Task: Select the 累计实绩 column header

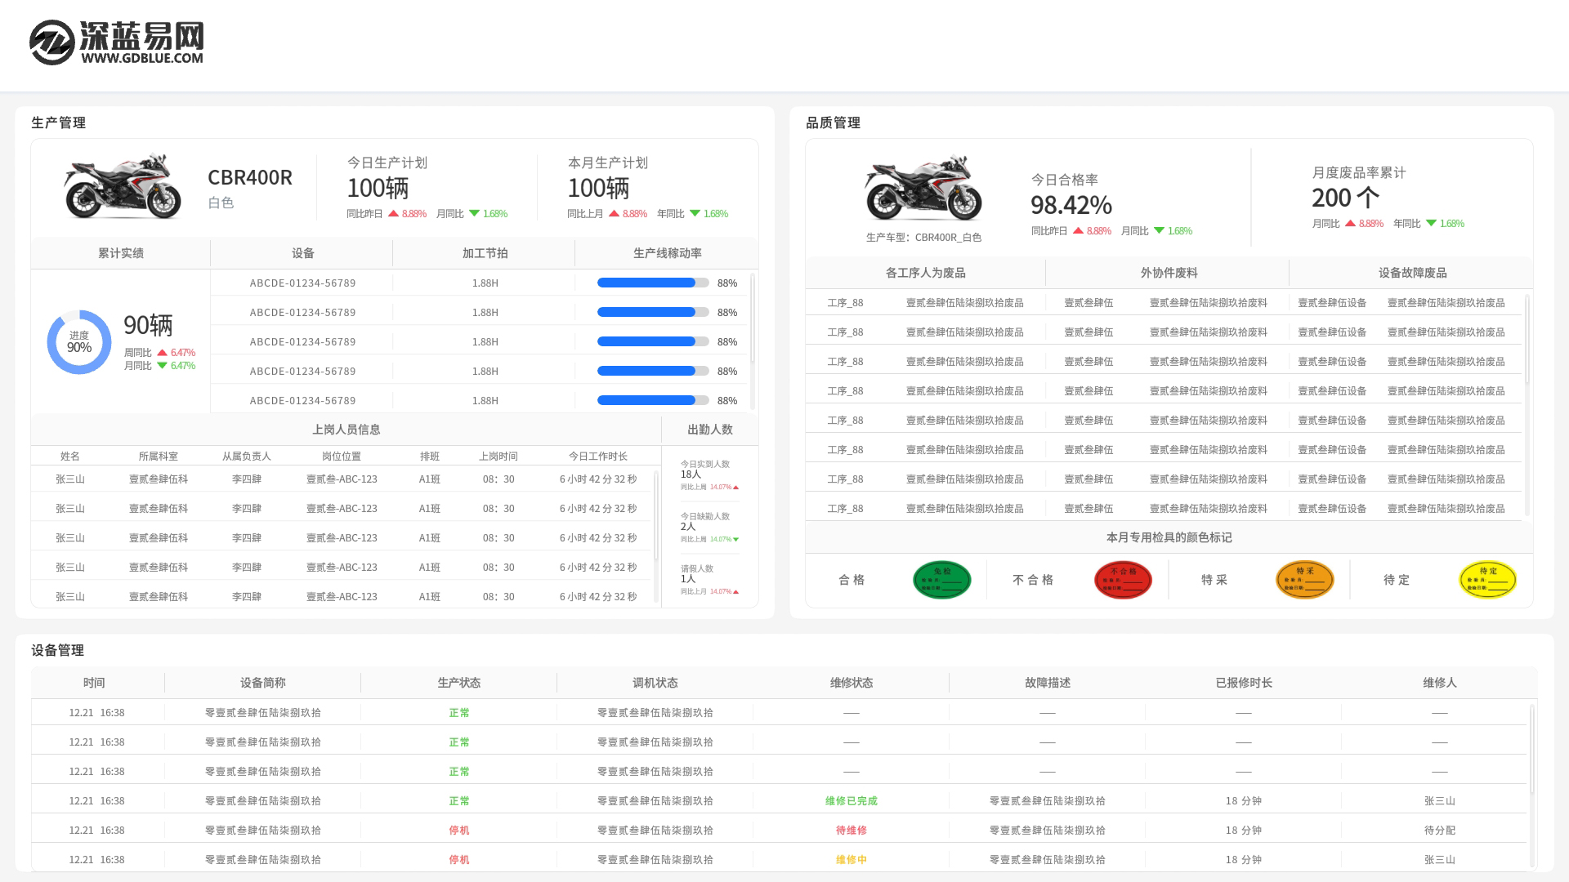Action: [x=119, y=253]
